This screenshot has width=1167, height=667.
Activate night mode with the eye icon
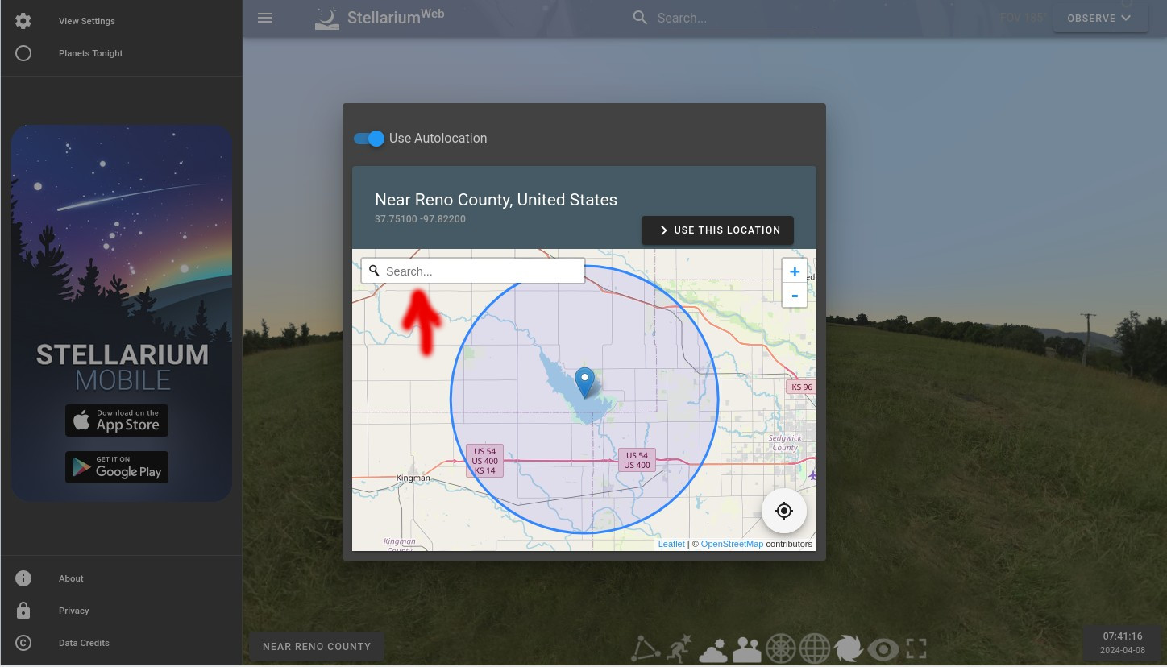click(883, 648)
